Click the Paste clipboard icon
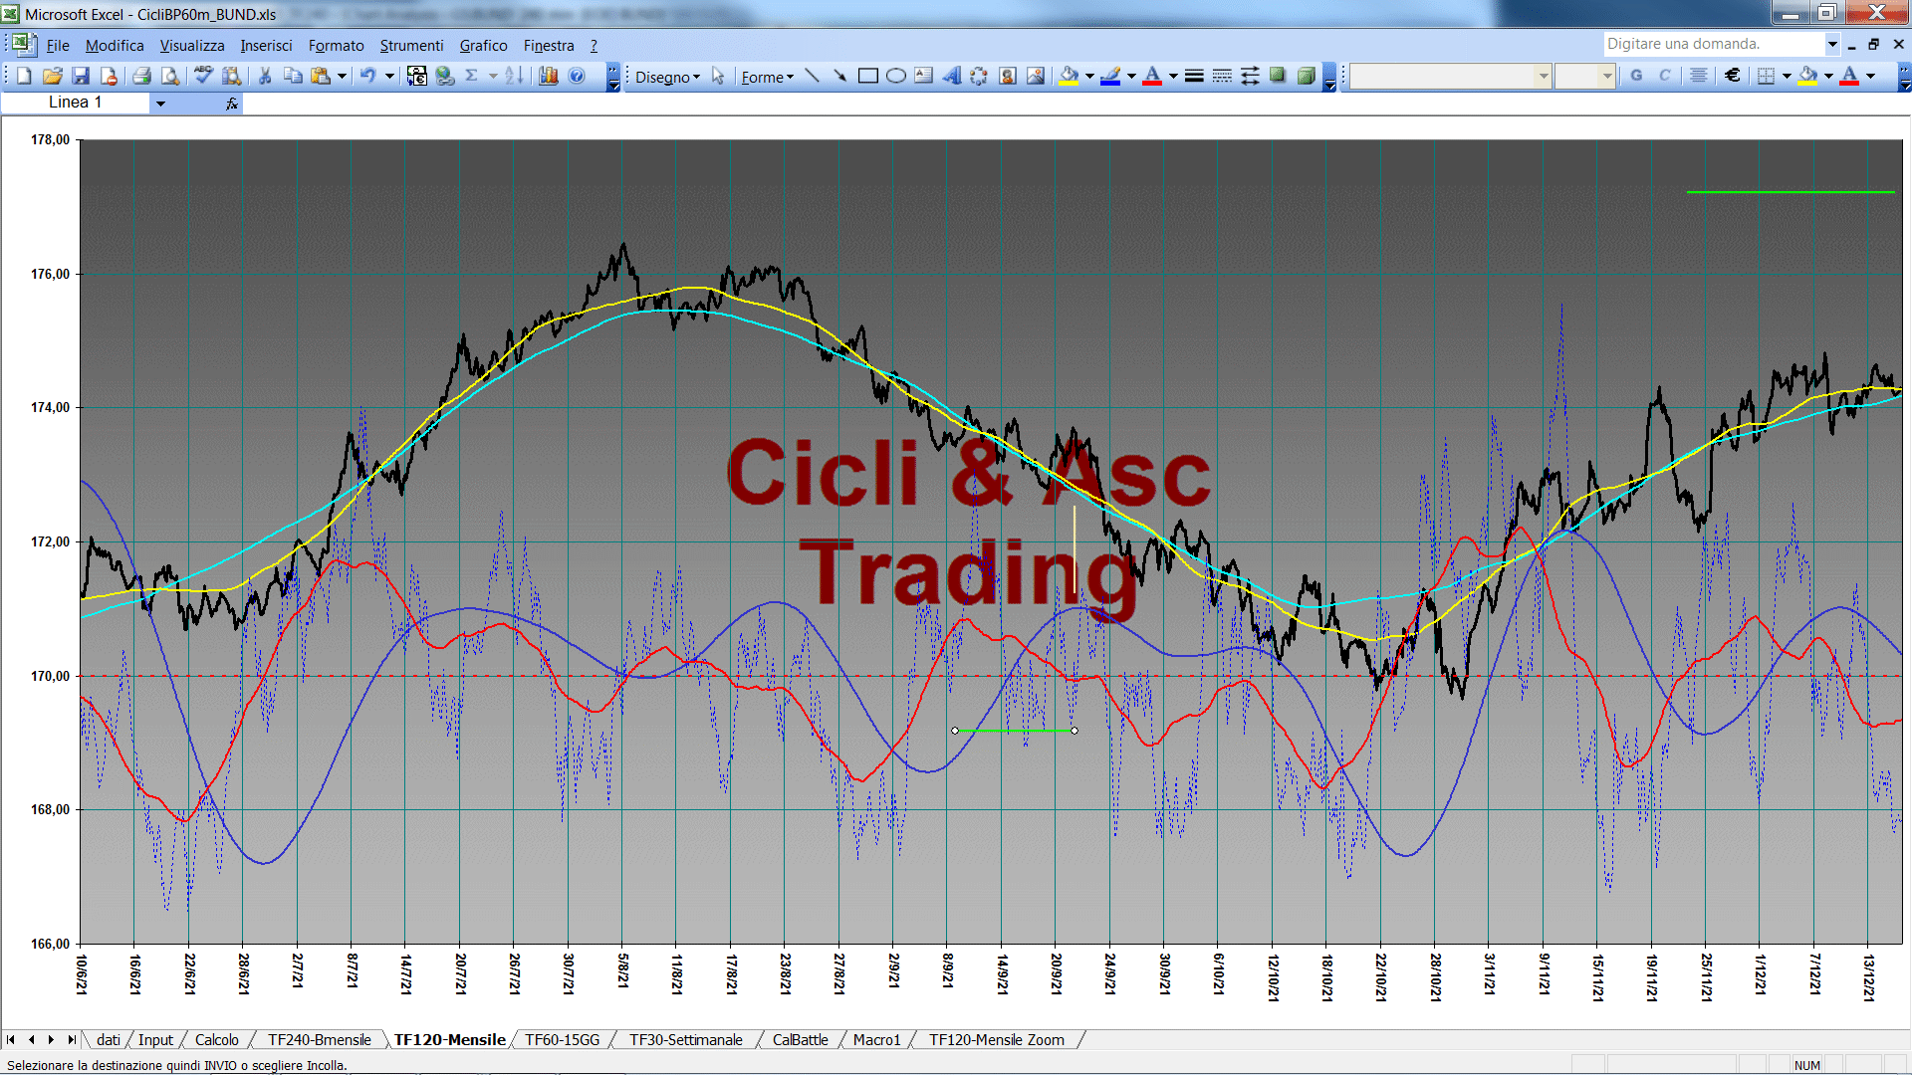This screenshot has width=1912, height=1075. 321,76
